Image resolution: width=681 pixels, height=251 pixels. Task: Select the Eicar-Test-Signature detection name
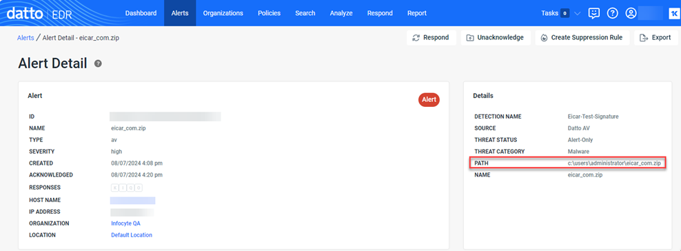coord(593,117)
